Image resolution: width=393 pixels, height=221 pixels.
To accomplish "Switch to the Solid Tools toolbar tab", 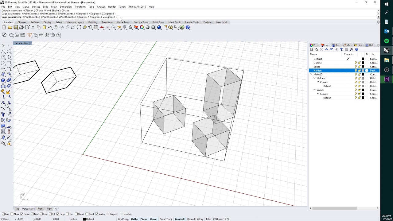I will tap(158, 22).
